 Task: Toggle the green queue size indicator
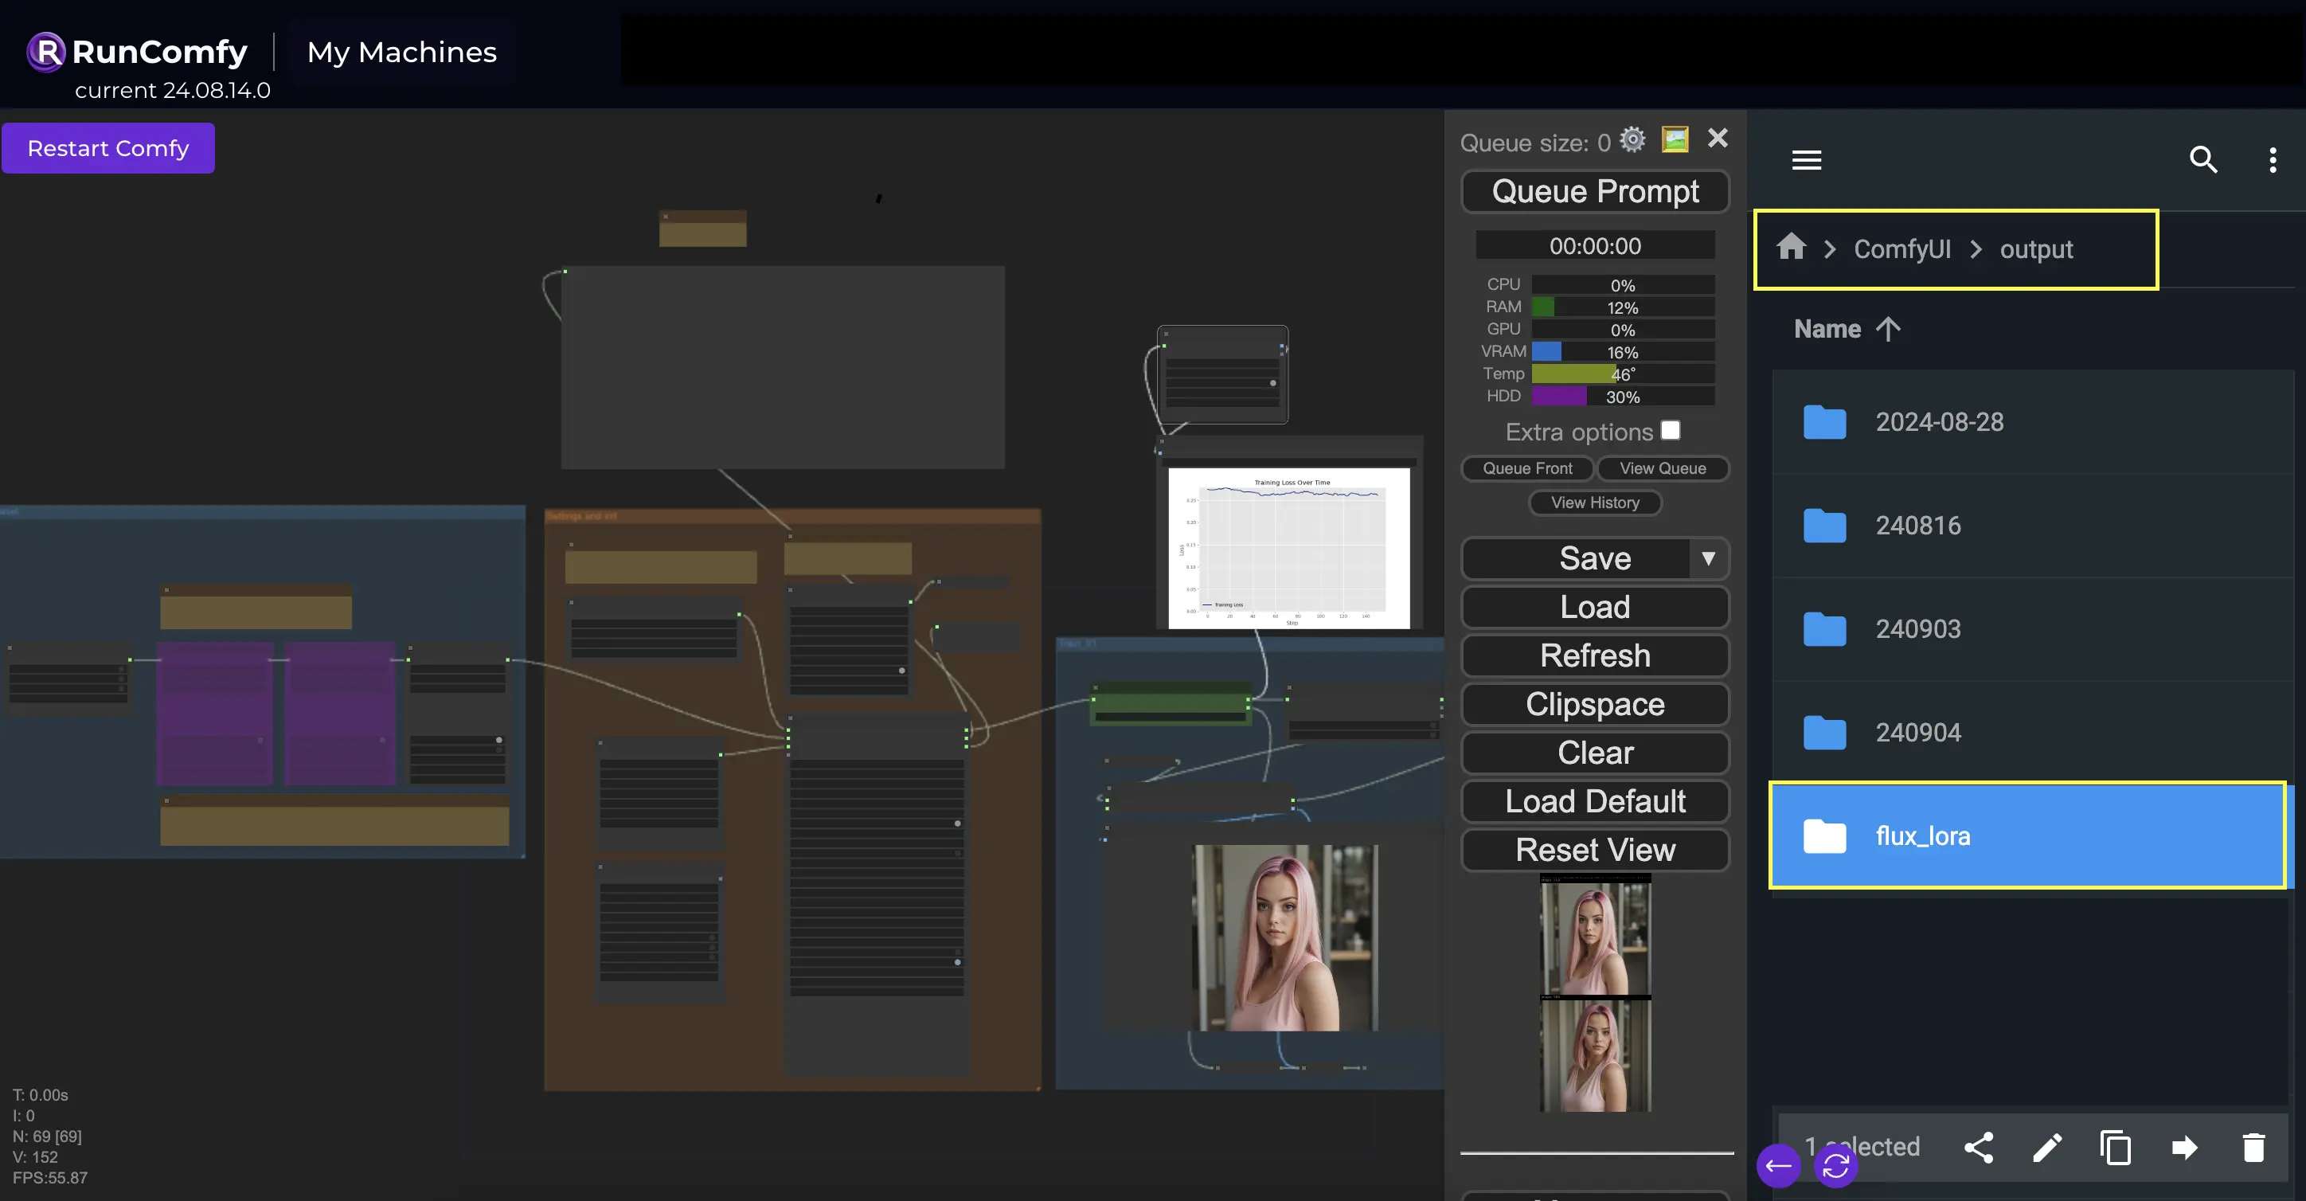pos(1675,137)
